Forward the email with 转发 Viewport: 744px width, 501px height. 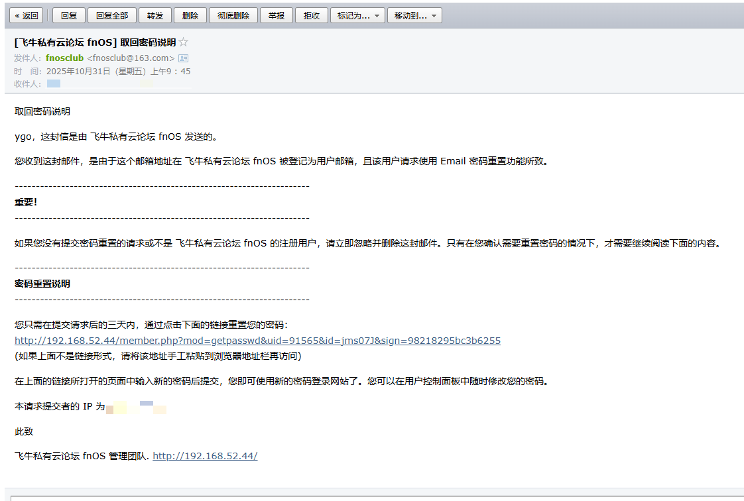point(155,16)
